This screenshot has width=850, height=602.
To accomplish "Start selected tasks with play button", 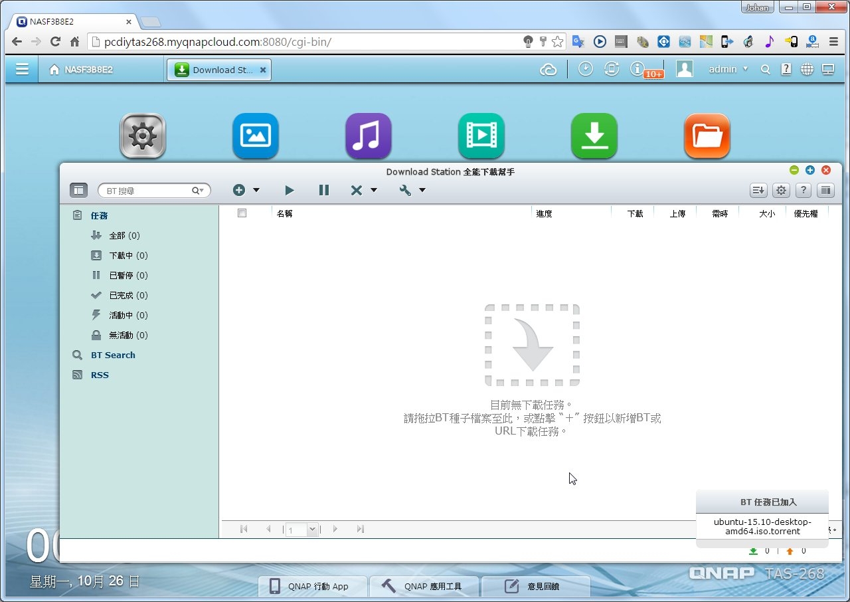I will coord(289,191).
